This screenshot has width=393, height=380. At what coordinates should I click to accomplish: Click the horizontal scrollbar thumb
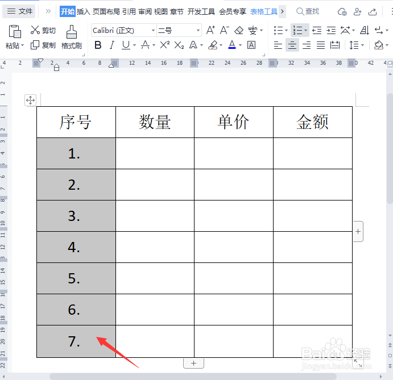(x=193, y=377)
